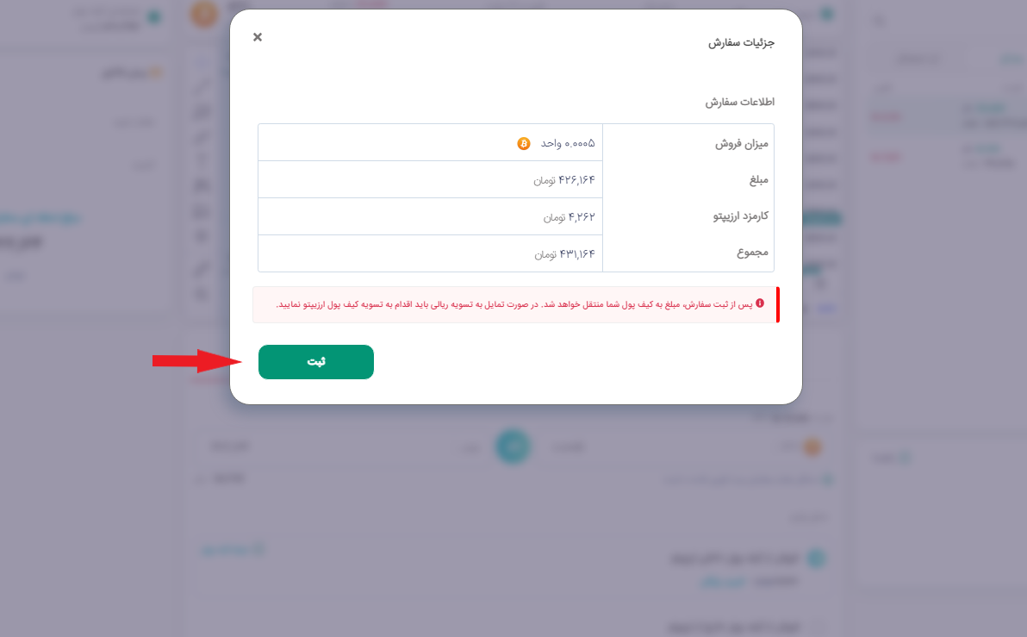
Task: Click the red arrow pointing at ثبت
Action: (x=197, y=361)
